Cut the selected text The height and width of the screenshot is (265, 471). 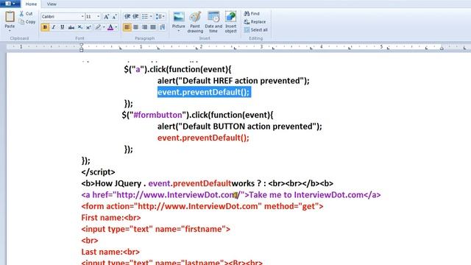26,13
